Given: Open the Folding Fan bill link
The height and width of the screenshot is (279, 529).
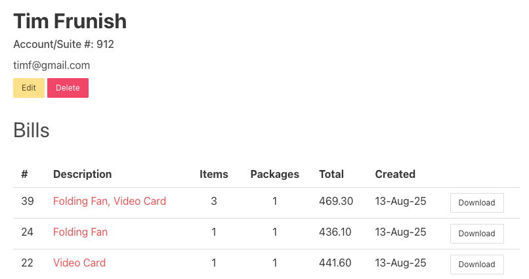Looking at the screenshot, I should pyautogui.click(x=80, y=232).
